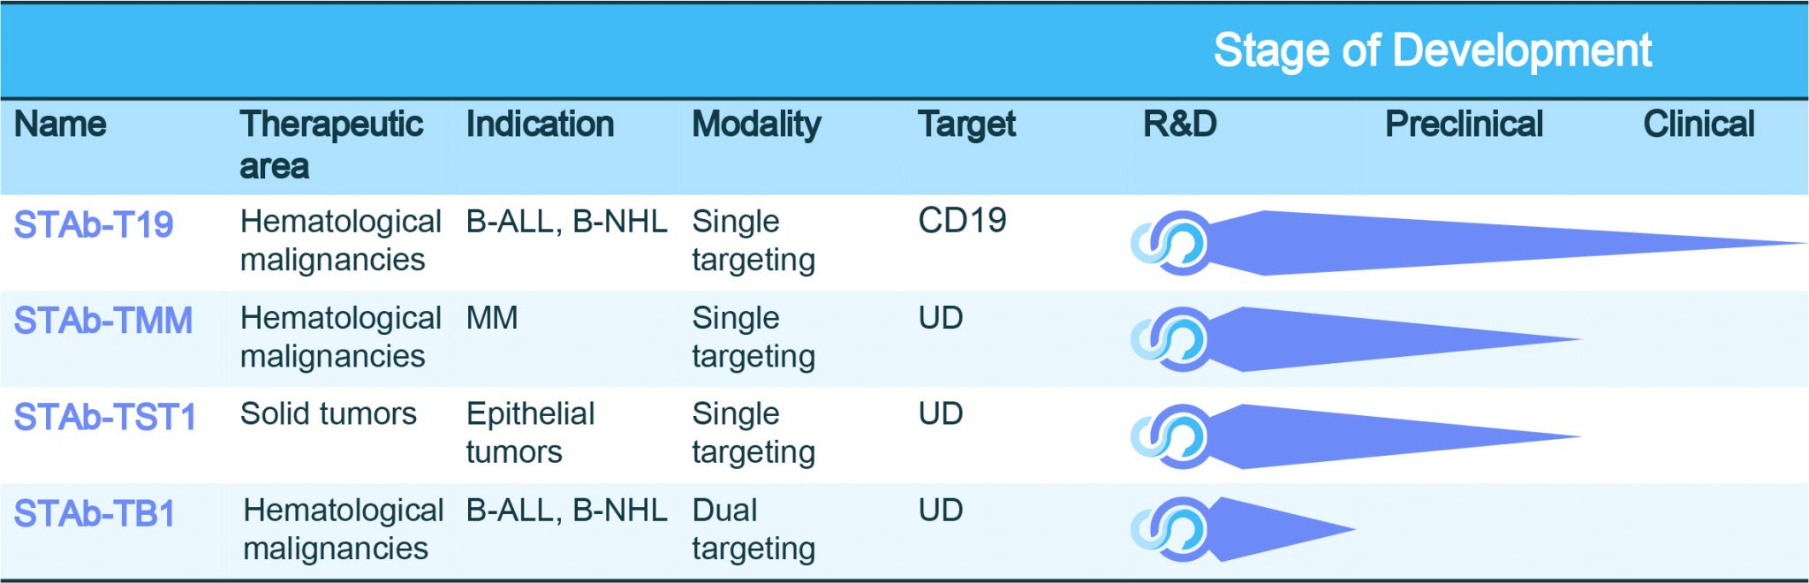Click the STAb-T19 development progress bar
This screenshot has width=1809, height=583.
[x=1457, y=243]
